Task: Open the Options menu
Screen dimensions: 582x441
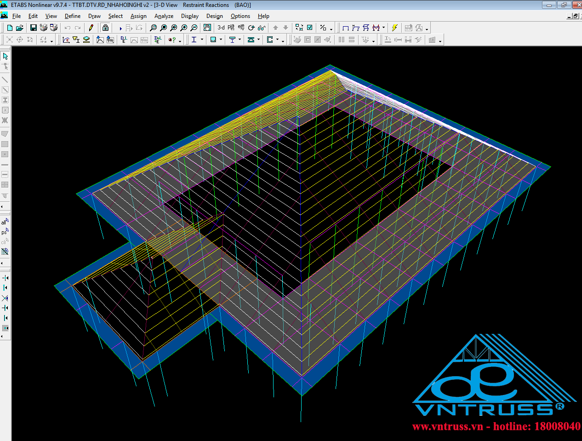Action: [240, 16]
